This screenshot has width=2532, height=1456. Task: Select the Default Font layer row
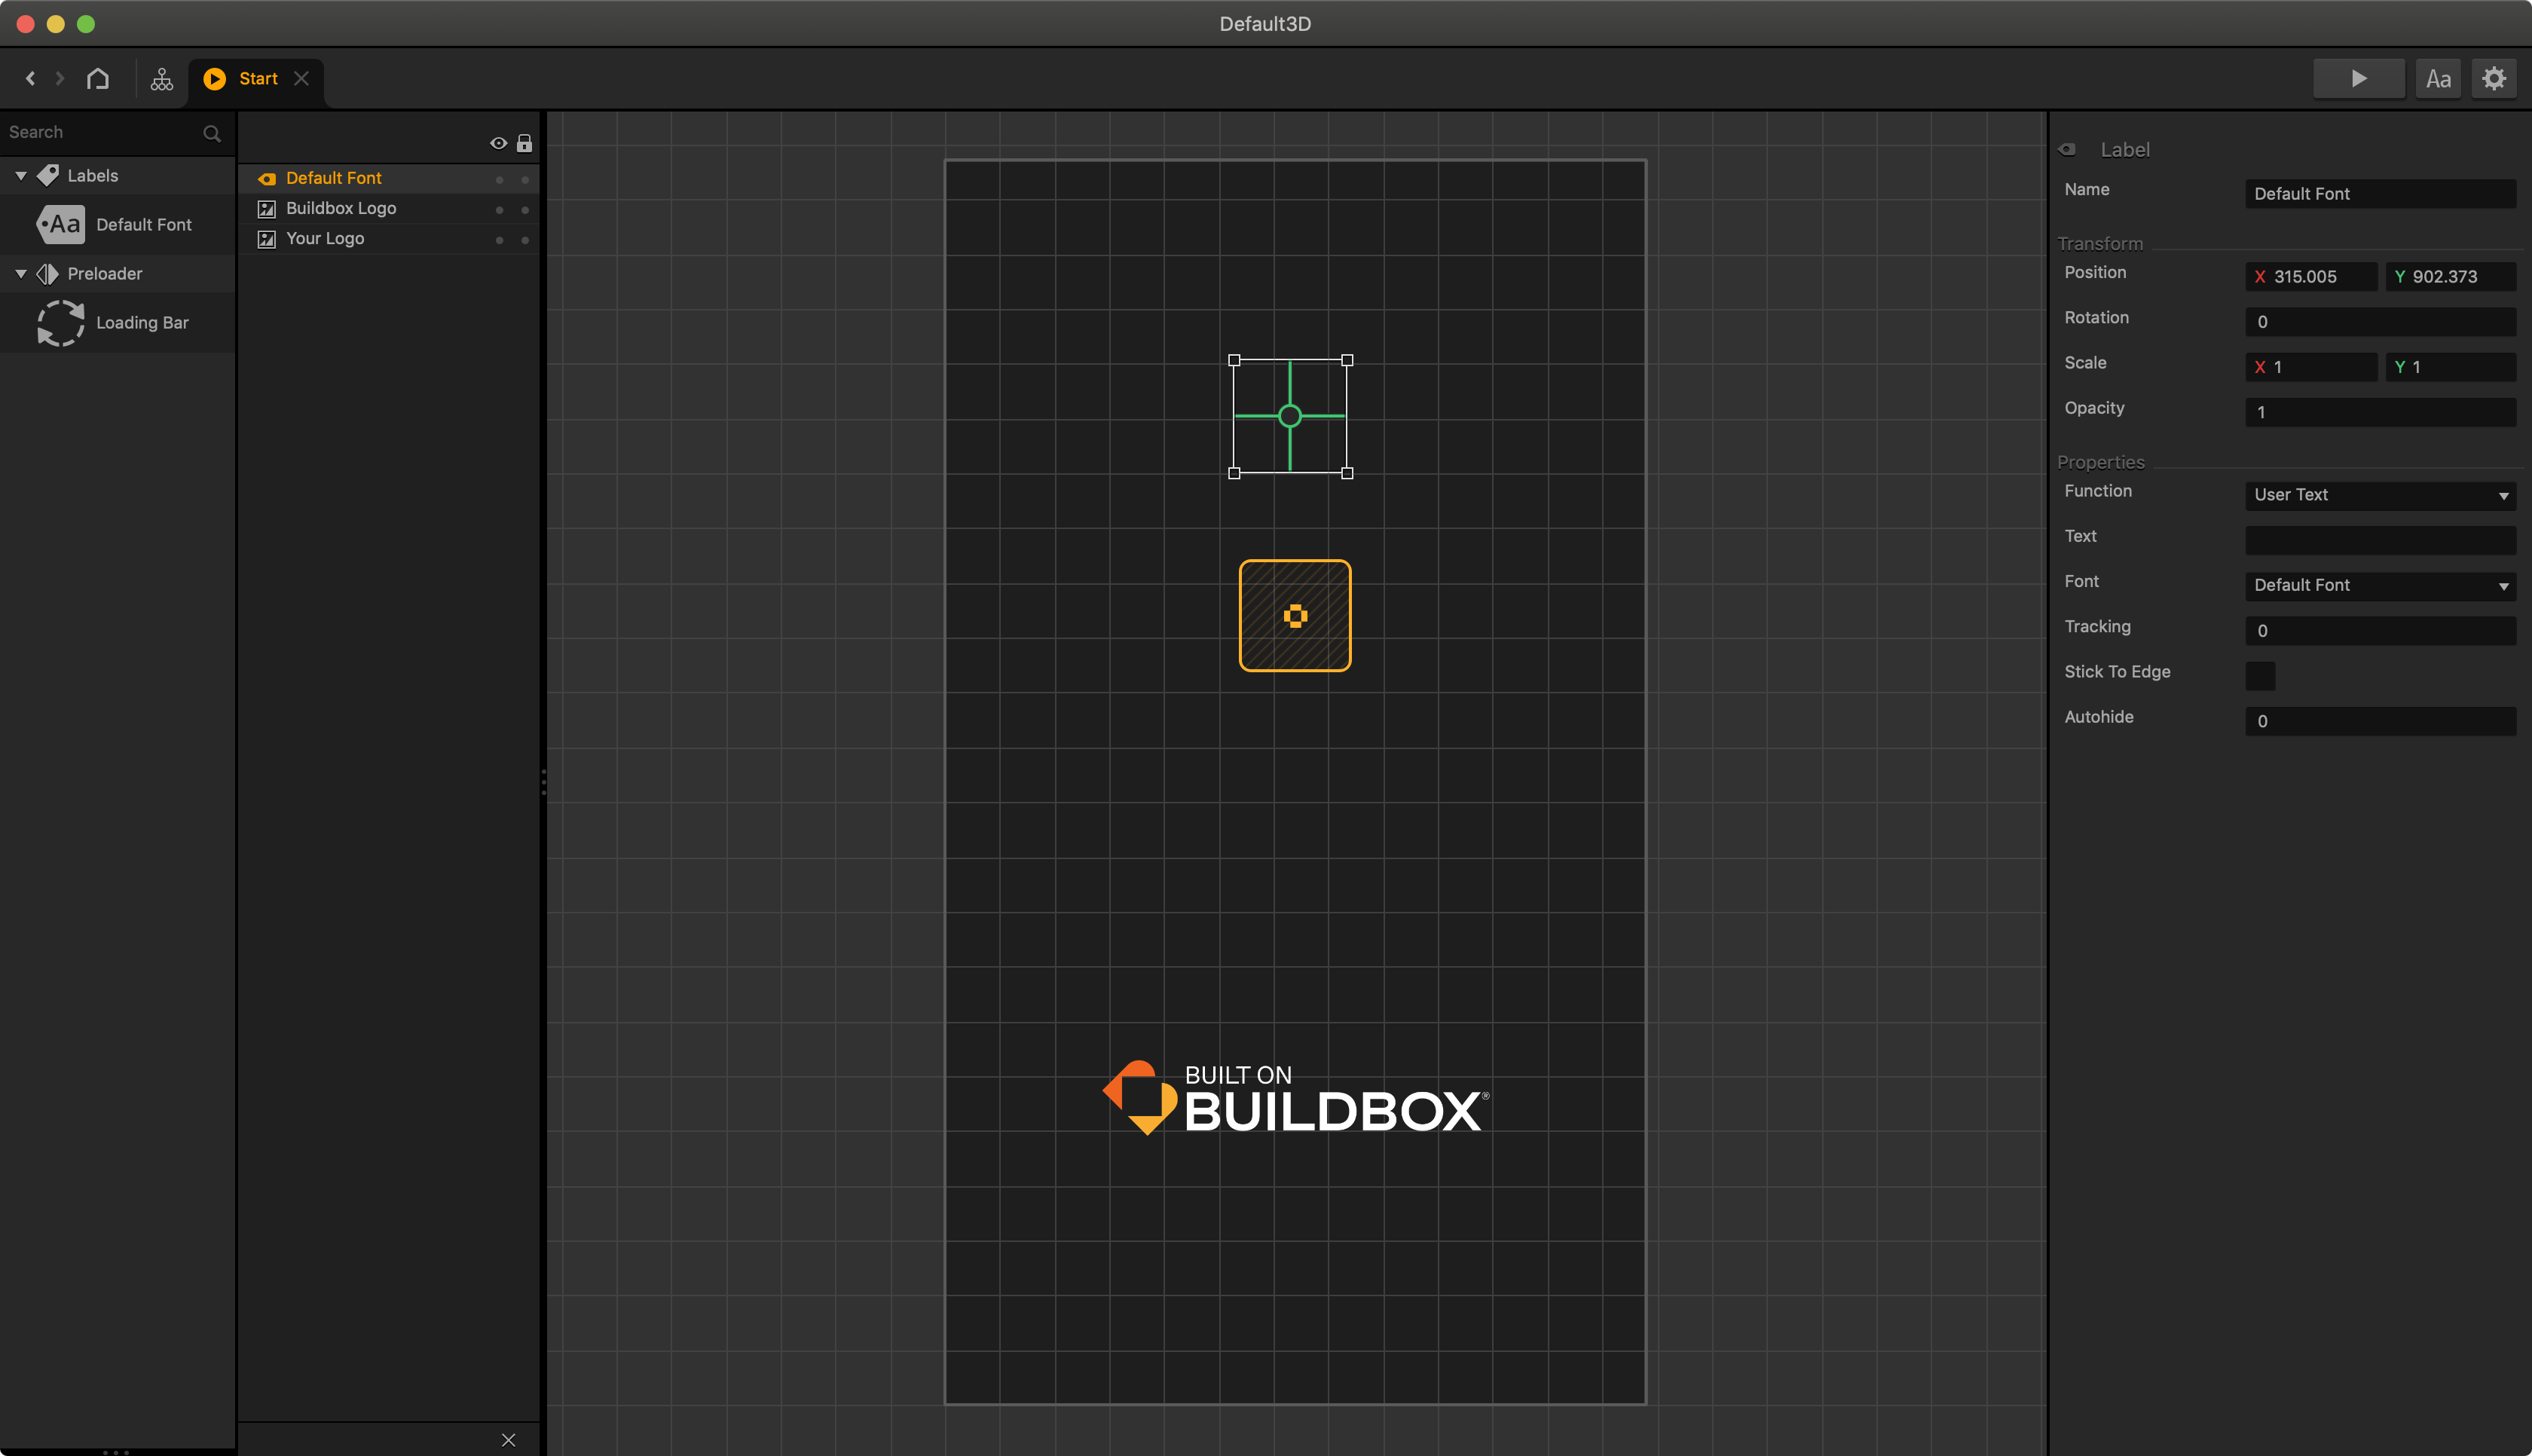[389, 178]
